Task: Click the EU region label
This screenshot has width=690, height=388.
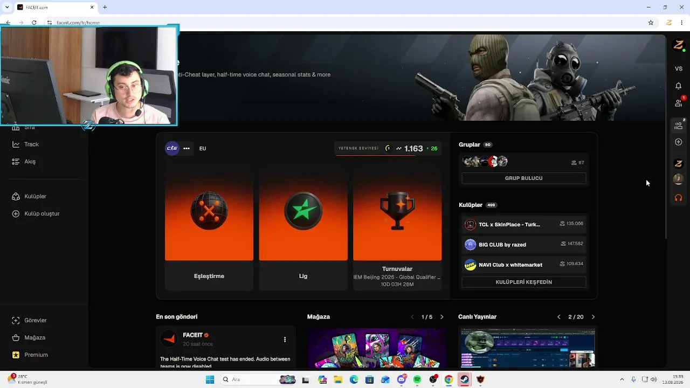Action: tap(203, 149)
